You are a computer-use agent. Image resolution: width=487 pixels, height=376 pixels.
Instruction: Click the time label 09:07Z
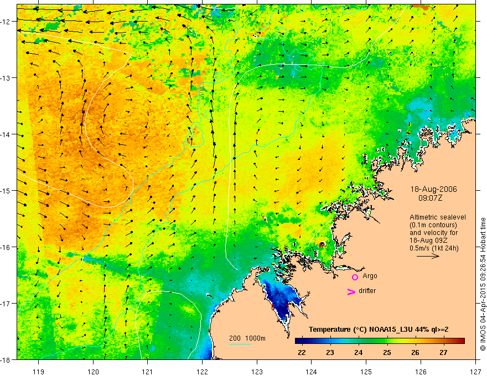tap(430, 197)
